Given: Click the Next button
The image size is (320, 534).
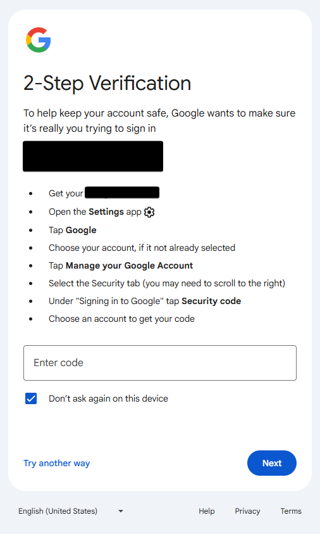Looking at the screenshot, I should (272, 463).
